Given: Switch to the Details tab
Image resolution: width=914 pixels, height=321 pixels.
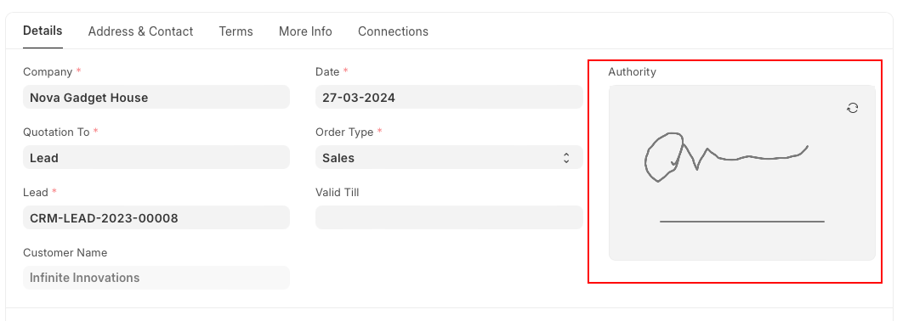Looking at the screenshot, I should click(43, 31).
